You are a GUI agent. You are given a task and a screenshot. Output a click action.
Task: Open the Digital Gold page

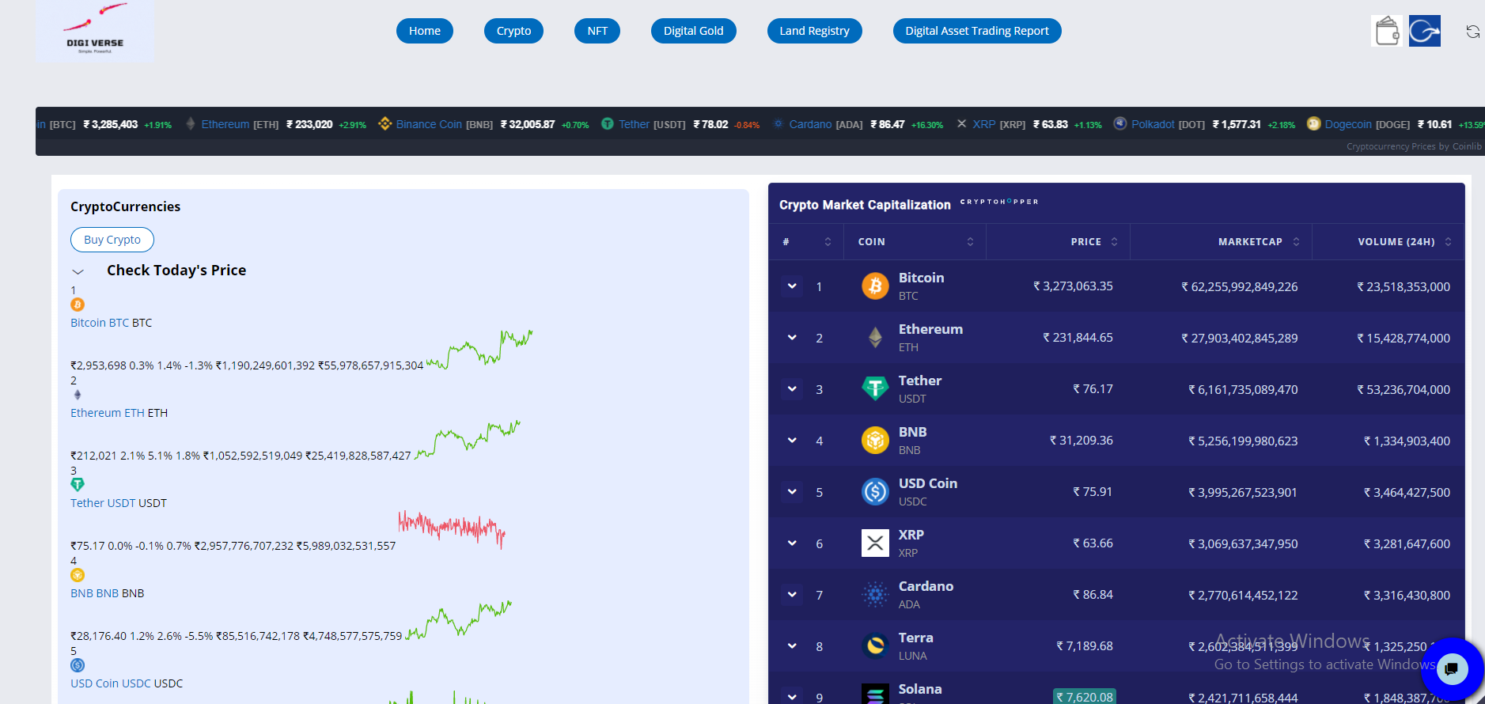pos(693,31)
